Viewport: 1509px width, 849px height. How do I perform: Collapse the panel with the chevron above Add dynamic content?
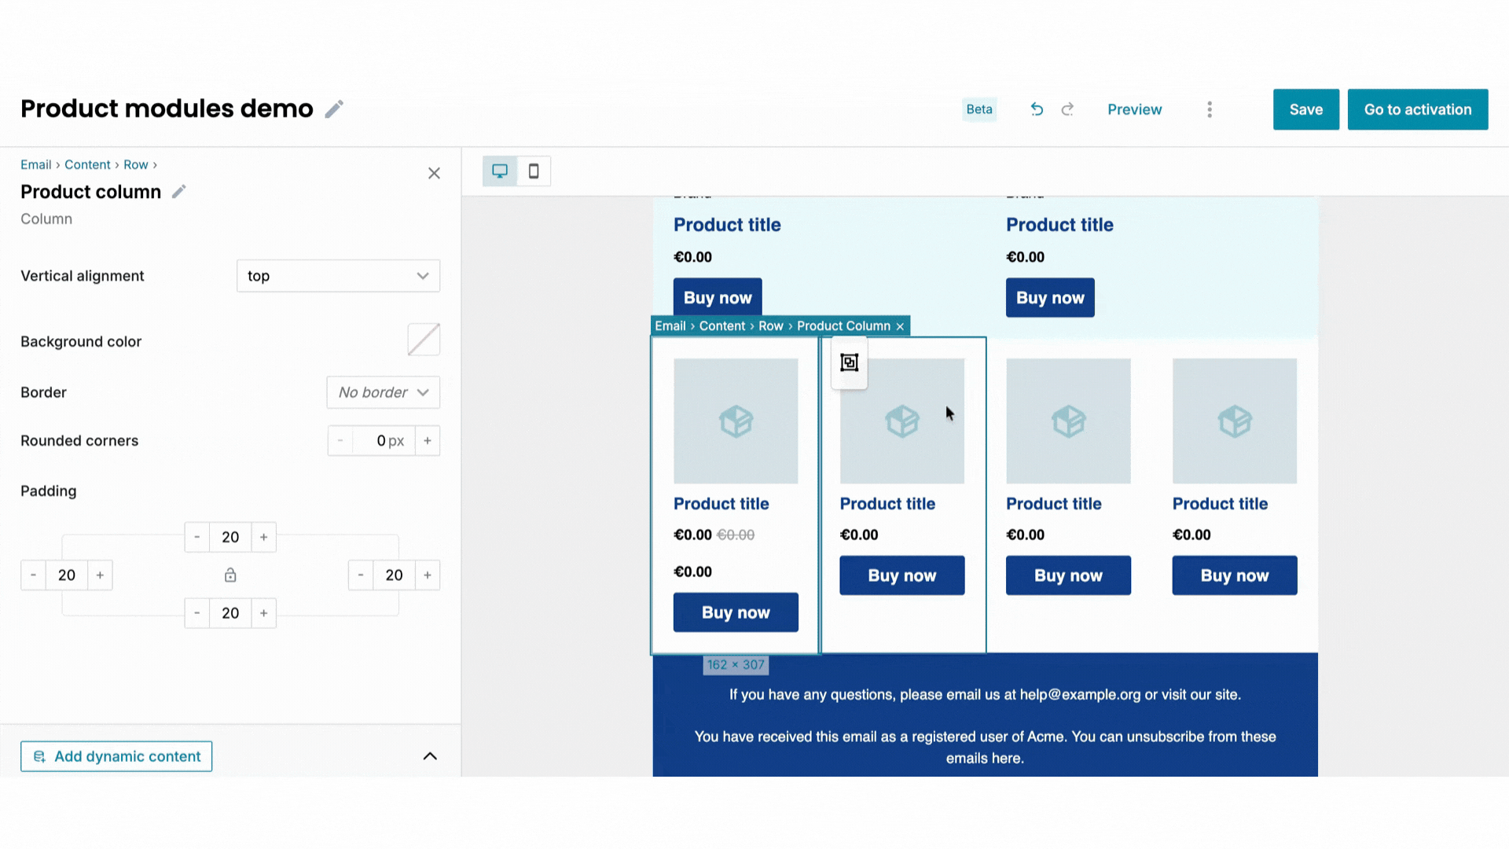tap(430, 755)
